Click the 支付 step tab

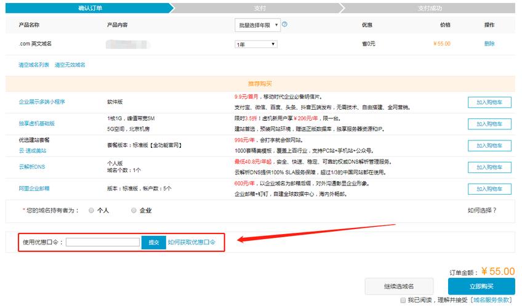(260, 8)
